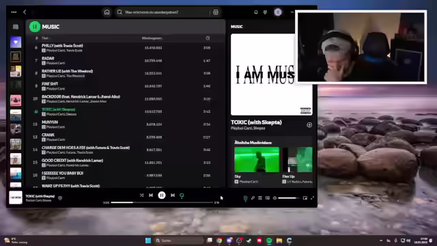Open the miniplayer

click(x=305, y=198)
